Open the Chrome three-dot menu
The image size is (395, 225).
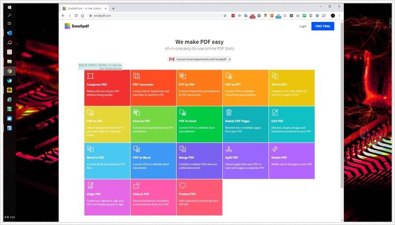tap(339, 16)
